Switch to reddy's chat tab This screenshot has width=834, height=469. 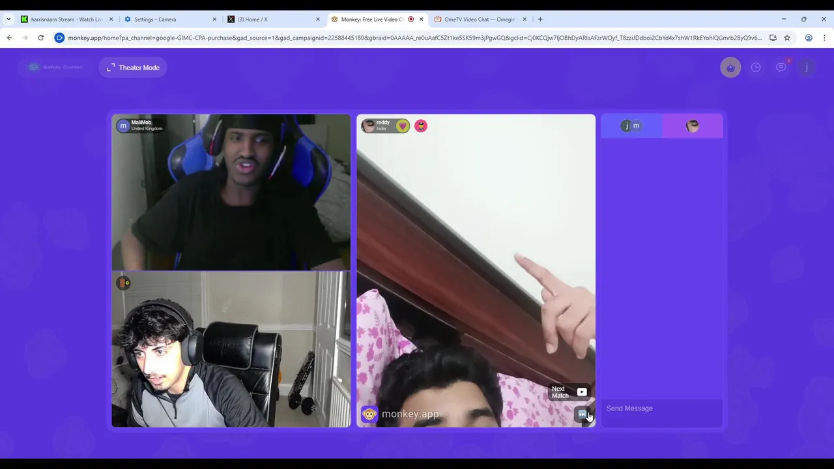tap(693, 126)
